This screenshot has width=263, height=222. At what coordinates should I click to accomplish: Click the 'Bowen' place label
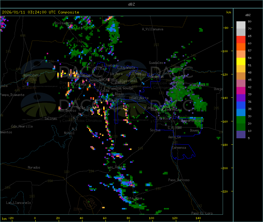click(194, 130)
